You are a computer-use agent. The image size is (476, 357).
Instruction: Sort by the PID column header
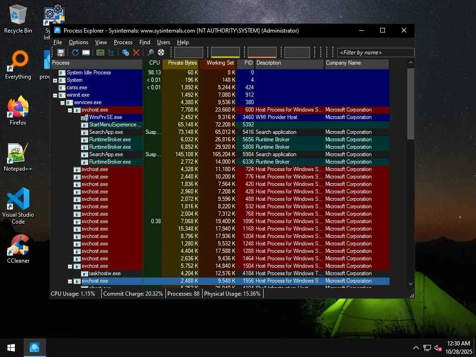coord(245,63)
